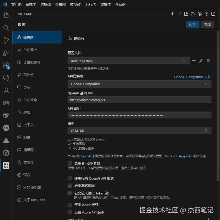220x220 pixels.
Task: Open the default (Active) profile dropdown
Action: [x=128, y=61]
